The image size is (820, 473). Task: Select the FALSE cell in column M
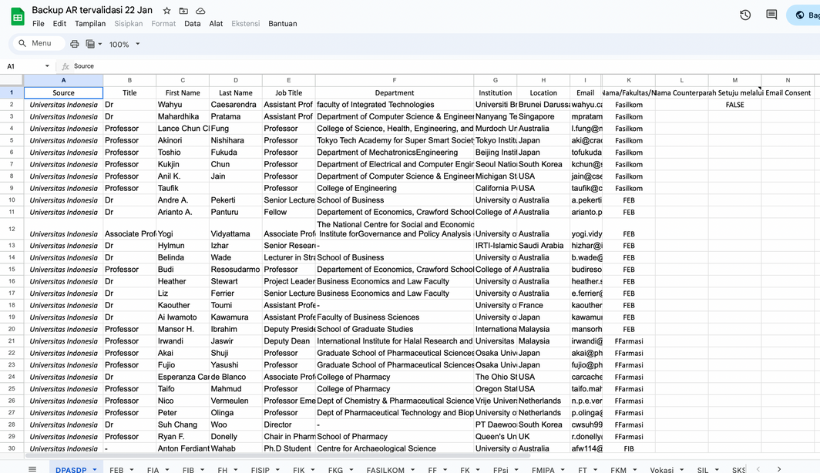pyautogui.click(x=734, y=105)
